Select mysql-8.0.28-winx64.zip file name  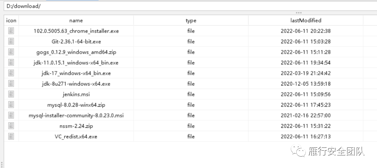pos(76,105)
